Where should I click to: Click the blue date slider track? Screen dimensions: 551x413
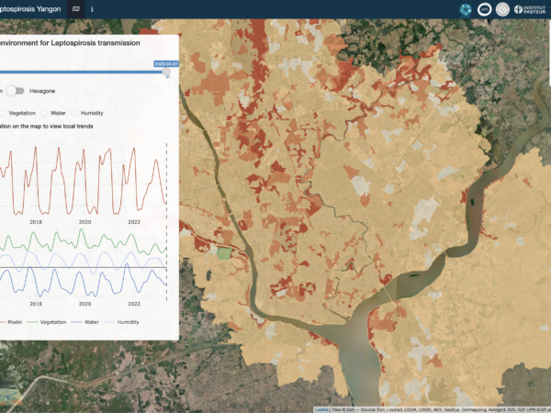(x=82, y=72)
